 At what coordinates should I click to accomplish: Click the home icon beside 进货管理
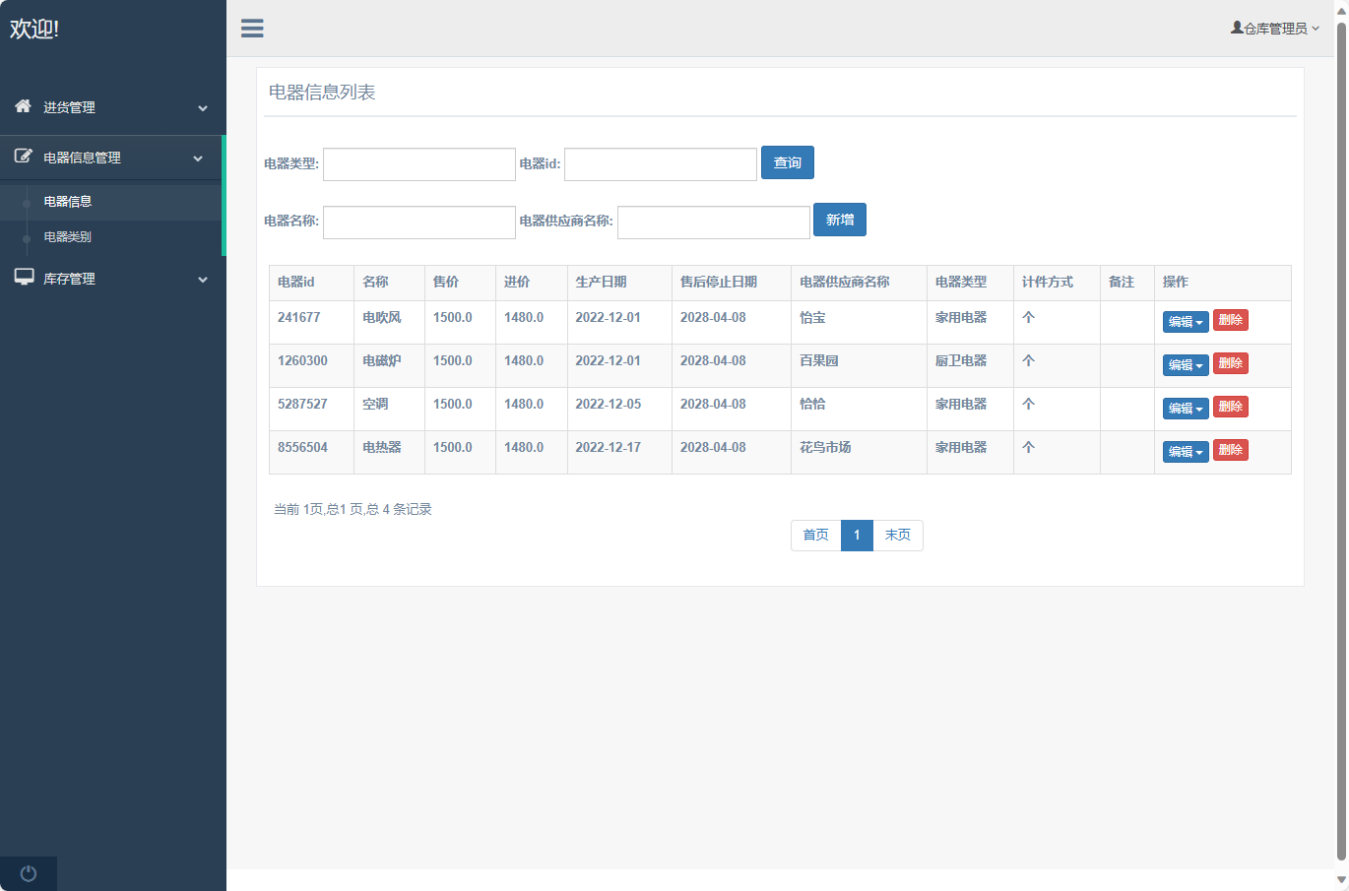(x=23, y=106)
